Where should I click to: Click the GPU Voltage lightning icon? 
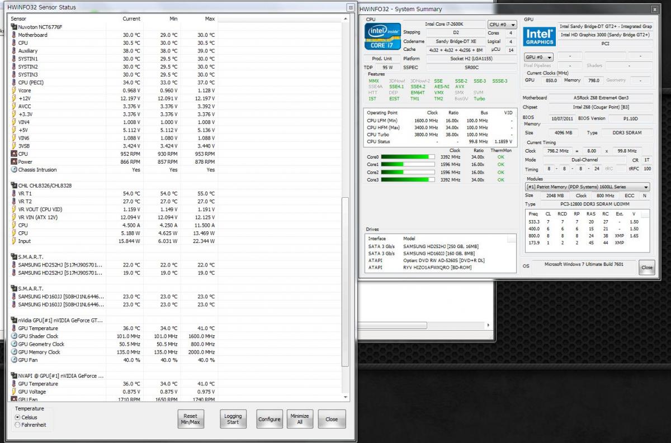click(x=14, y=392)
